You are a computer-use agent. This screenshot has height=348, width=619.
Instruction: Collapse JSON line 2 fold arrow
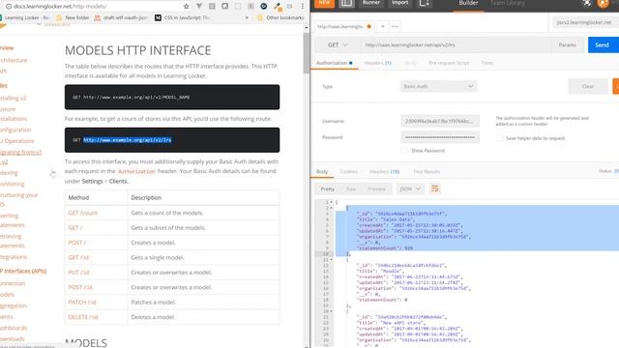(331, 208)
